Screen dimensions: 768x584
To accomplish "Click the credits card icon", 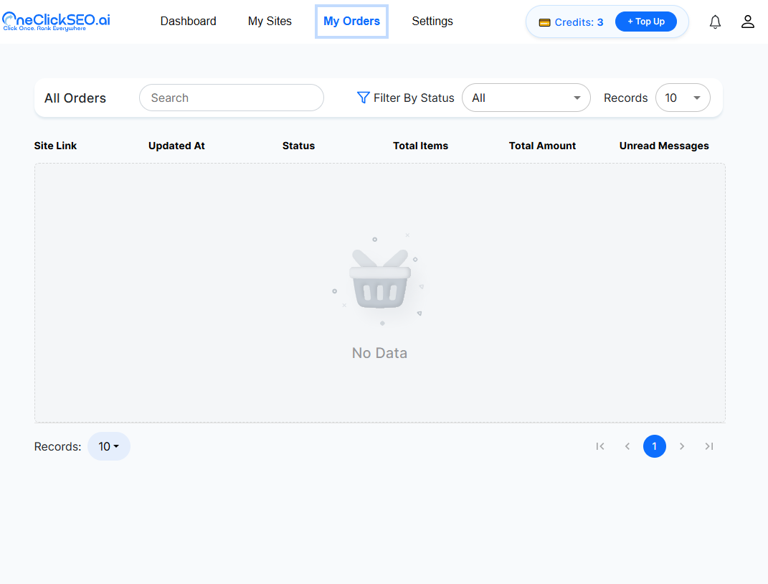I will click(545, 22).
